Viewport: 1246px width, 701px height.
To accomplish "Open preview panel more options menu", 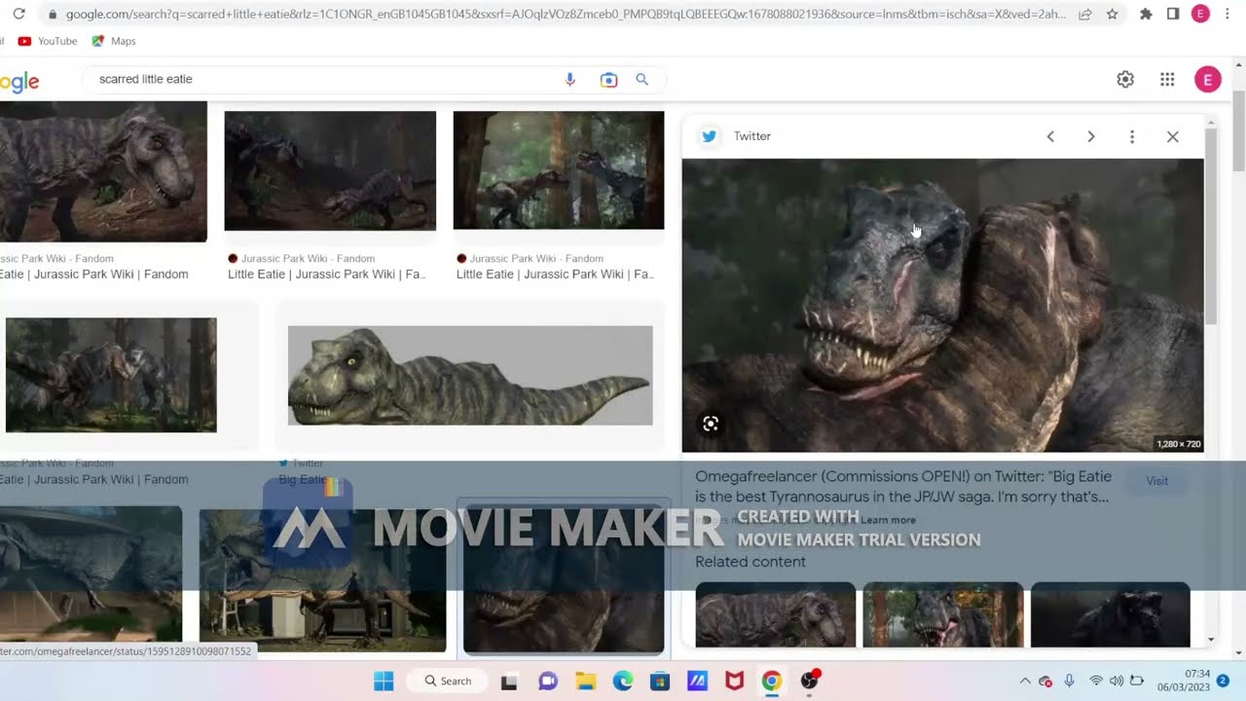I will click(x=1132, y=136).
